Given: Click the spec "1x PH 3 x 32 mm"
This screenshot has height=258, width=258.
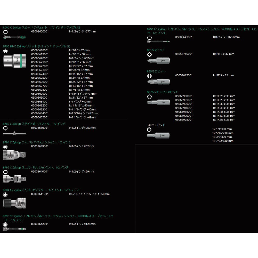Looking at the screenshot, I should (x=223, y=54).
